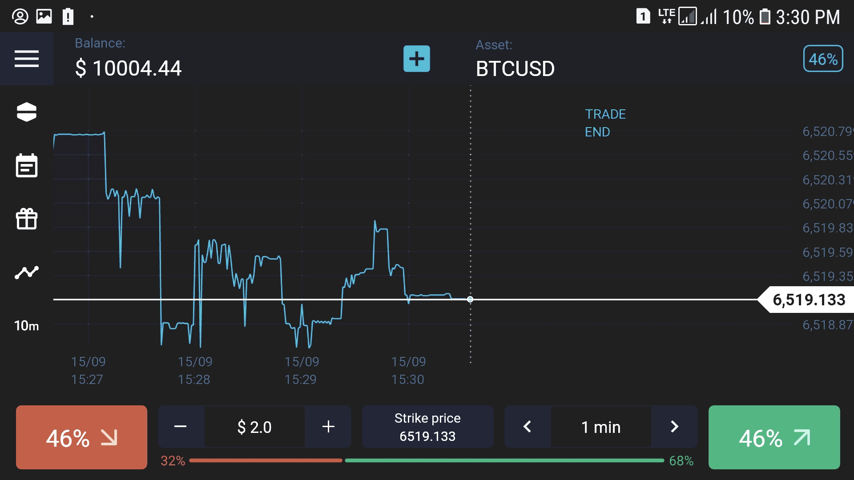Image resolution: width=854 pixels, height=480 pixels.
Task: Tap the $ 2.0 amount field
Action: click(x=254, y=427)
